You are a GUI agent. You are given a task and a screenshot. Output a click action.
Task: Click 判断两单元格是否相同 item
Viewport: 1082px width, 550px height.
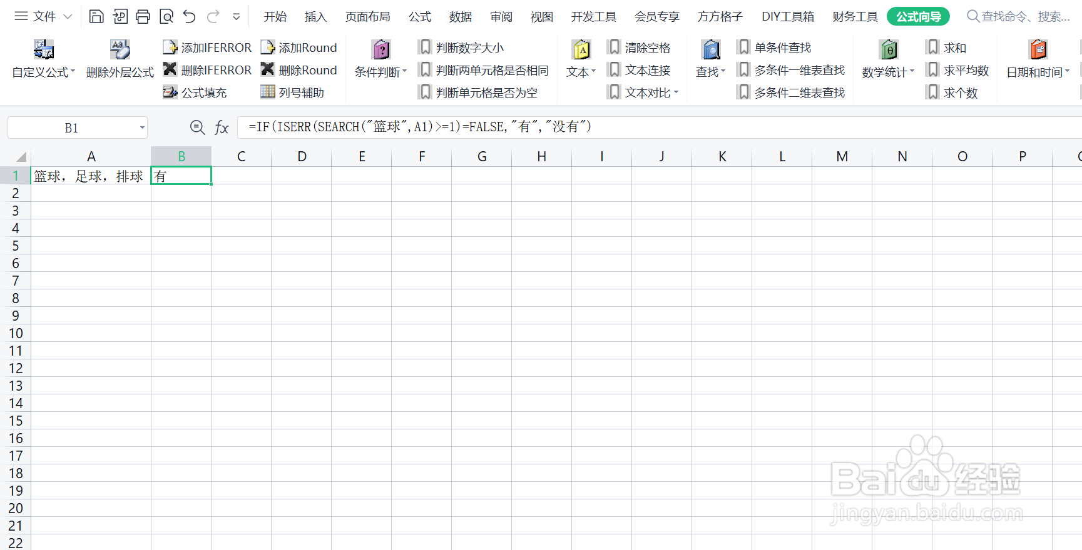(x=484, y=70)
